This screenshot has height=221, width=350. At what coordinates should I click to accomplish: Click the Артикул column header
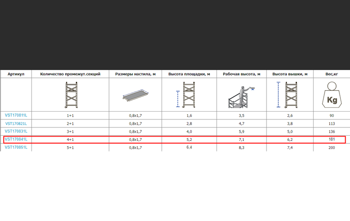coord(16,74)
